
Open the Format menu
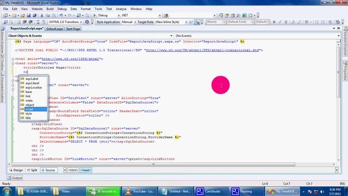[85, 9]
